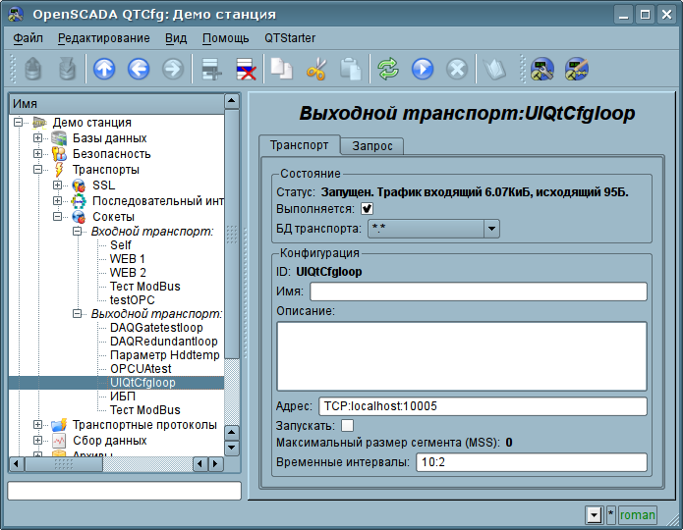Collapse the Транспорты tree node
The width and height of the screenshot is (683, 530).
coord(38,169)
